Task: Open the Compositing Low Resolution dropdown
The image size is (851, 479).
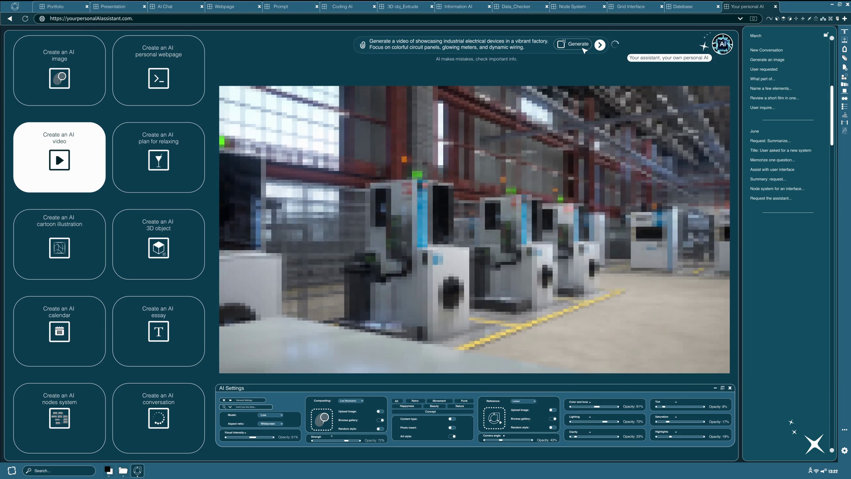Action: click(x=351, y=401)
